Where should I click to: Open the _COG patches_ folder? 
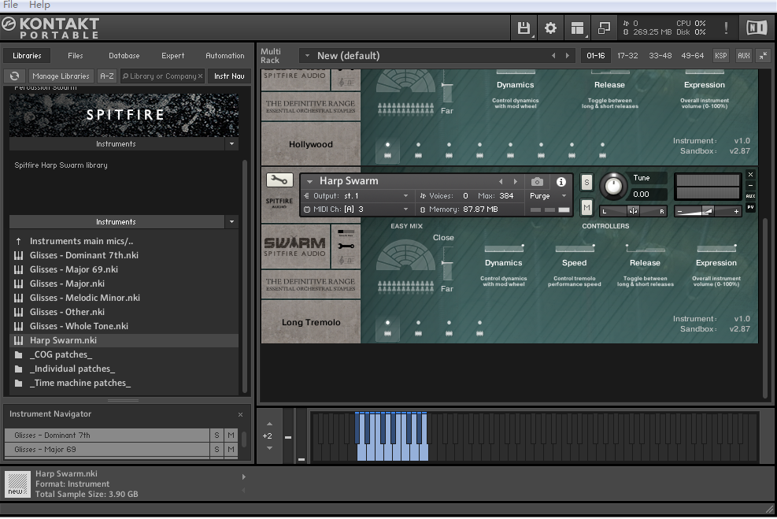pos(61,355)
